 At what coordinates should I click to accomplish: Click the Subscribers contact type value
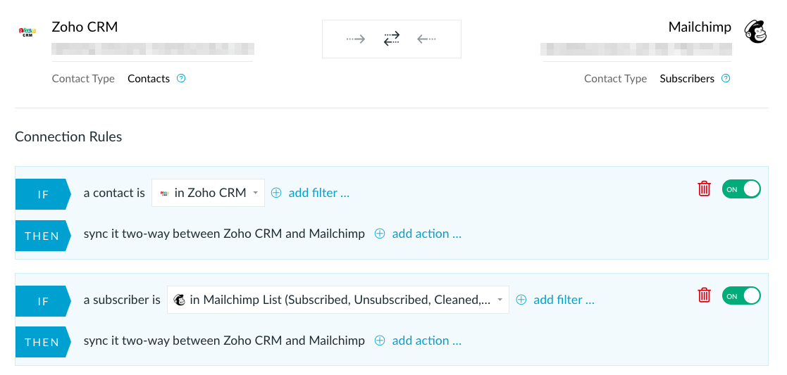687,79
